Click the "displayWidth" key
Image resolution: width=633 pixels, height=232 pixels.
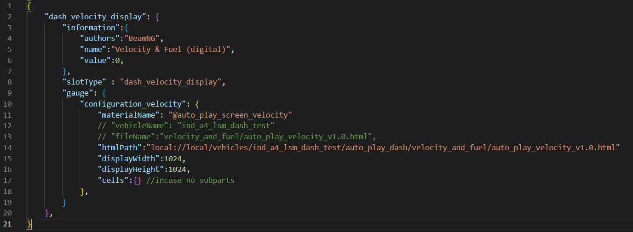[128, 158]
